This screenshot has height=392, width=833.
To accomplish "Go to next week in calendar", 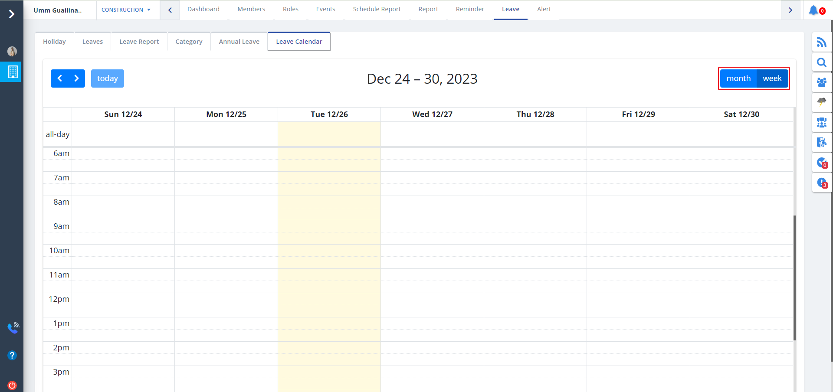I will 76,78.
